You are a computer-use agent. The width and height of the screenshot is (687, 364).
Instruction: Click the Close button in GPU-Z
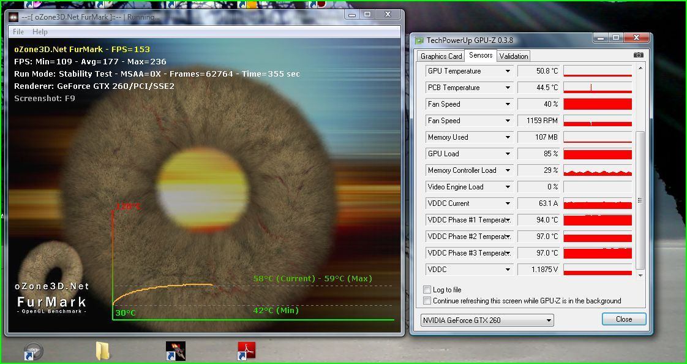[624, 319]
